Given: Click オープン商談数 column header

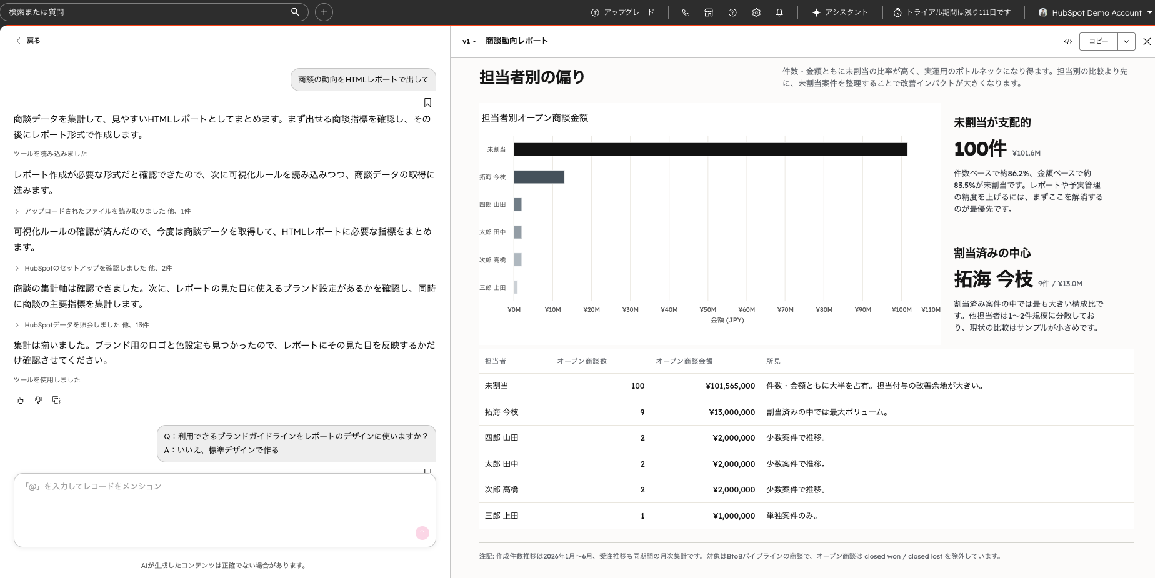Looking at the screenshot, I should coord(582,361).
